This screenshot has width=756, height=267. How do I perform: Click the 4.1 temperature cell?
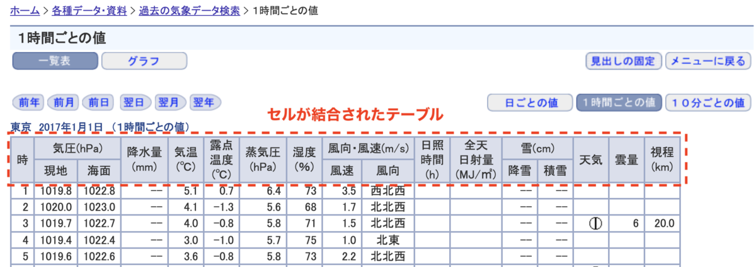[186, 207]
